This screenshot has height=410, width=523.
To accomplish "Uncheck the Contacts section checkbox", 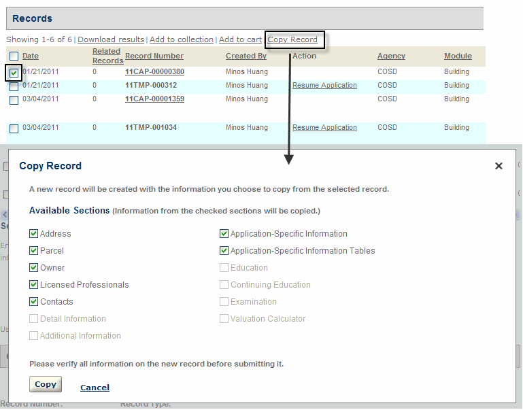I will point(33,302).
